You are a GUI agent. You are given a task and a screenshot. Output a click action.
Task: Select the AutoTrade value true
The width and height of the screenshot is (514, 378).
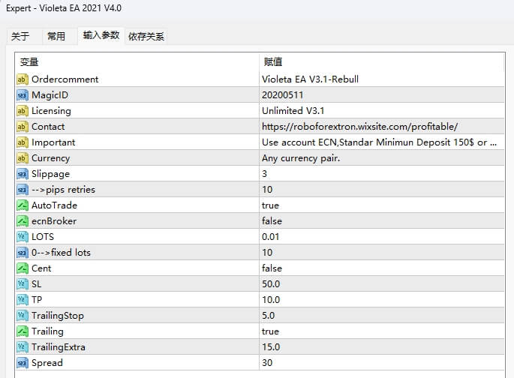coord(270,205)
